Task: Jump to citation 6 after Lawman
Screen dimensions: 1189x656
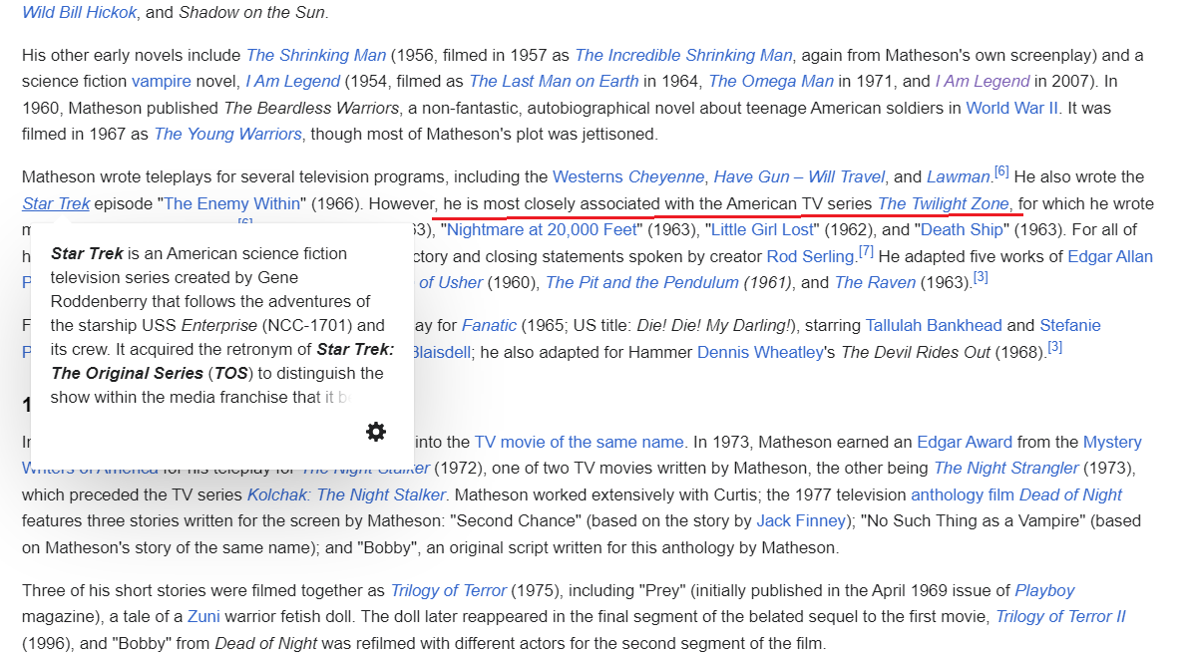Action: pyautogui.click(x=1001, y=171)
